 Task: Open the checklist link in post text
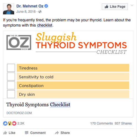click(45, 25)
